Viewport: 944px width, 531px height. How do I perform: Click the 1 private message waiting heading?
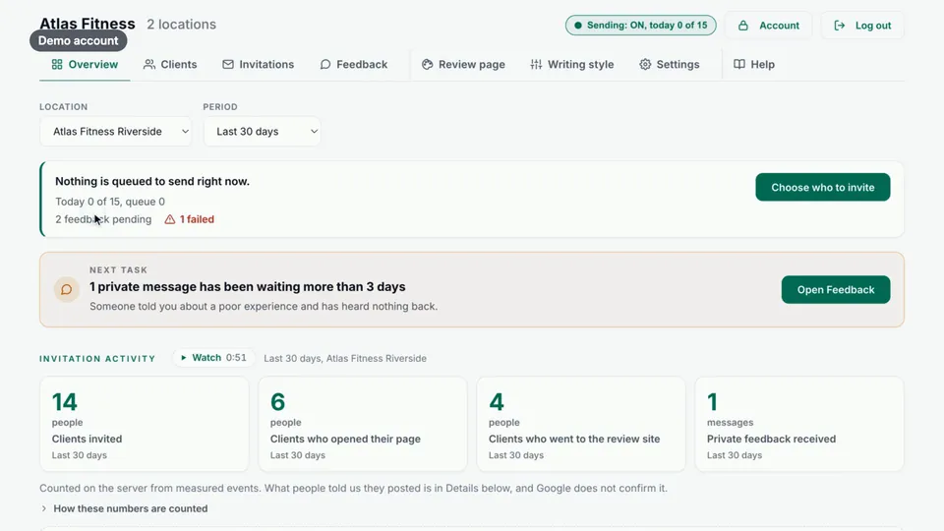pos(248,286)
